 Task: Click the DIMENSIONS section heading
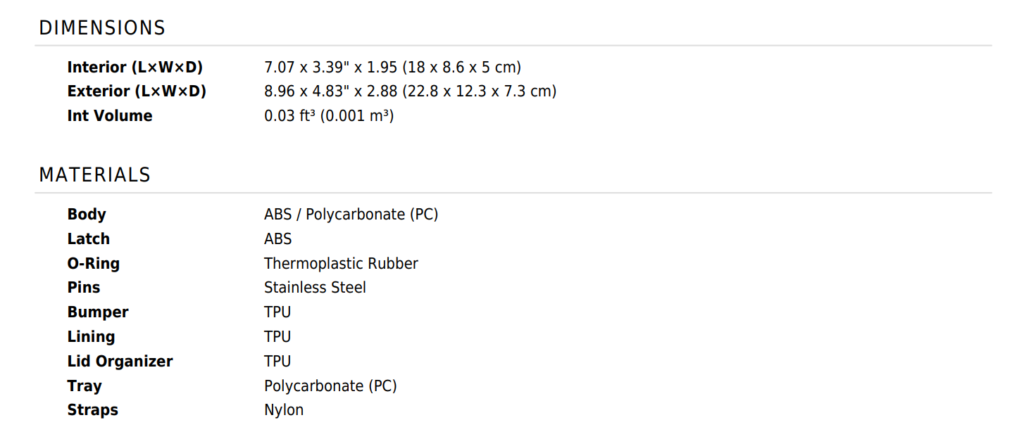click(102, 28)
